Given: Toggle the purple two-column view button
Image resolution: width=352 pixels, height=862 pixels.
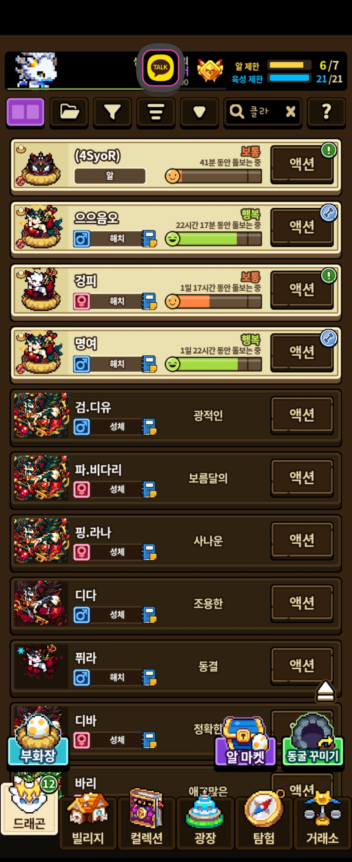Looking at the screenshot, I should coord(25,112).
